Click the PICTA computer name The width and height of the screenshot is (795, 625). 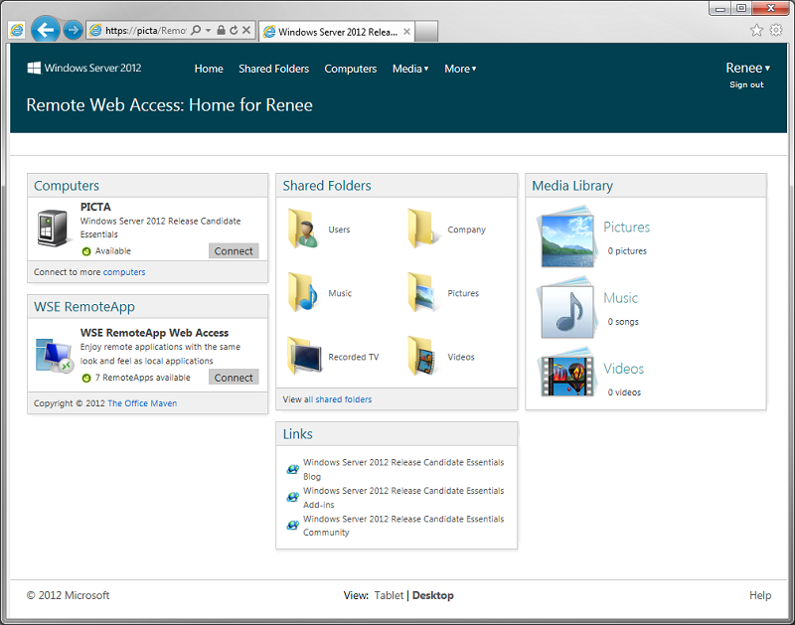point(95,207)
